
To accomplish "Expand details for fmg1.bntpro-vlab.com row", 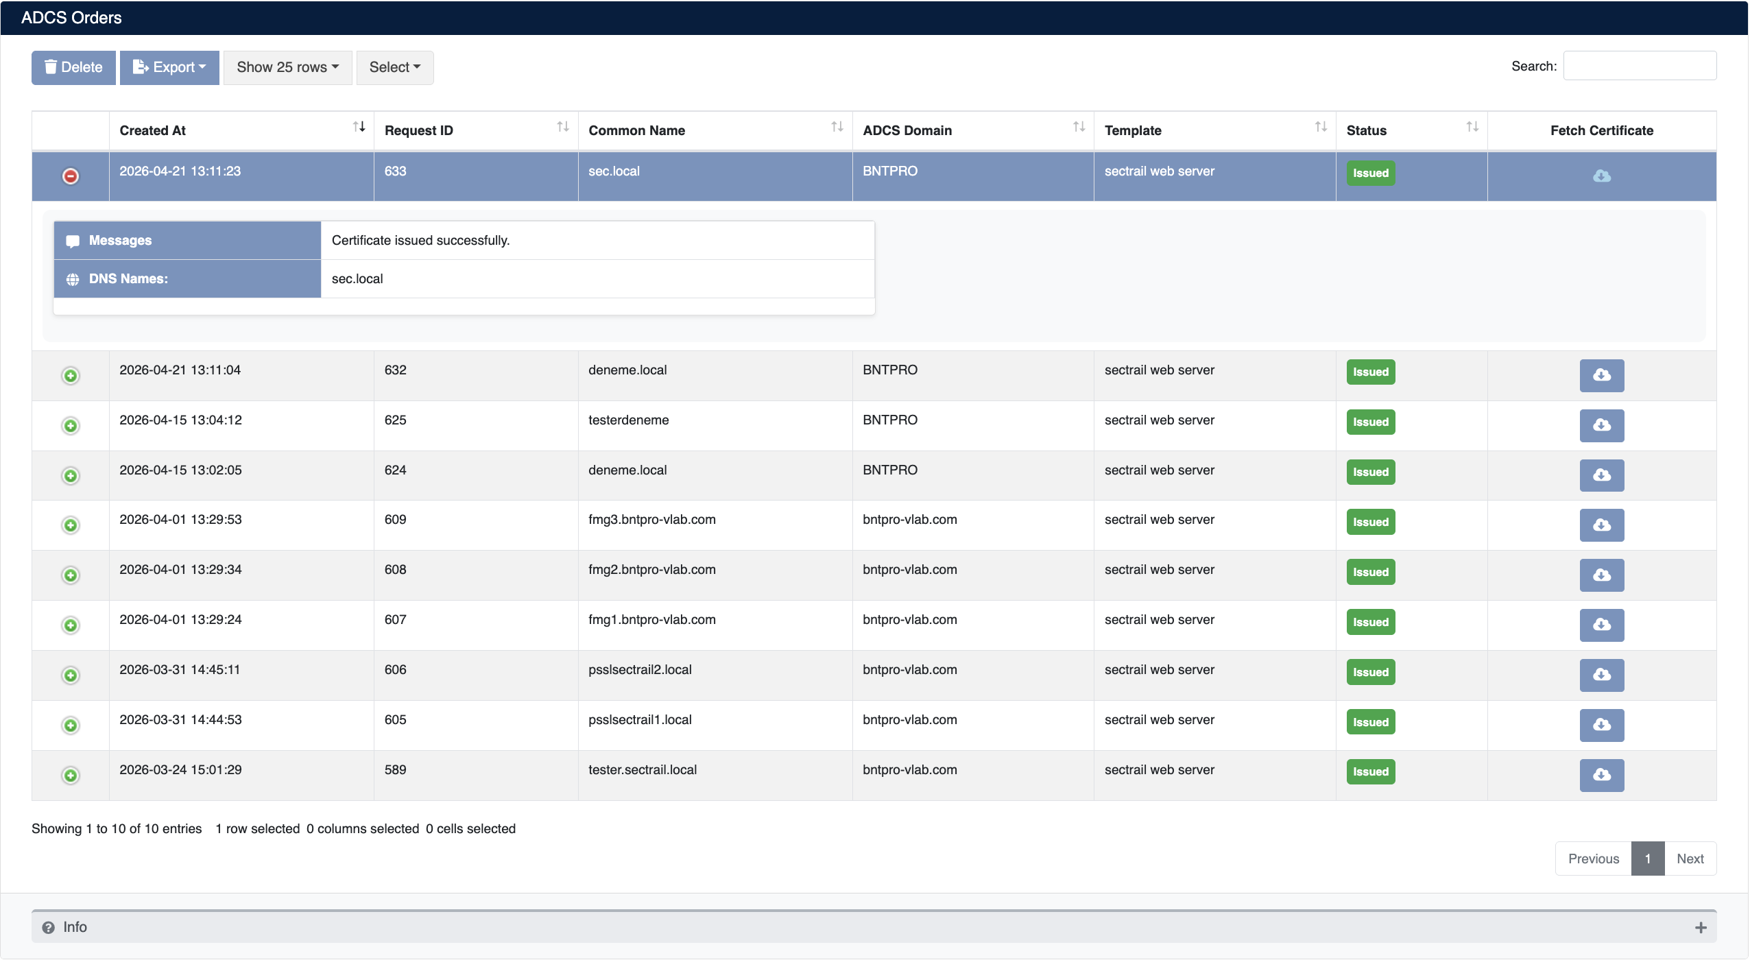I will (x=71, y=625).
